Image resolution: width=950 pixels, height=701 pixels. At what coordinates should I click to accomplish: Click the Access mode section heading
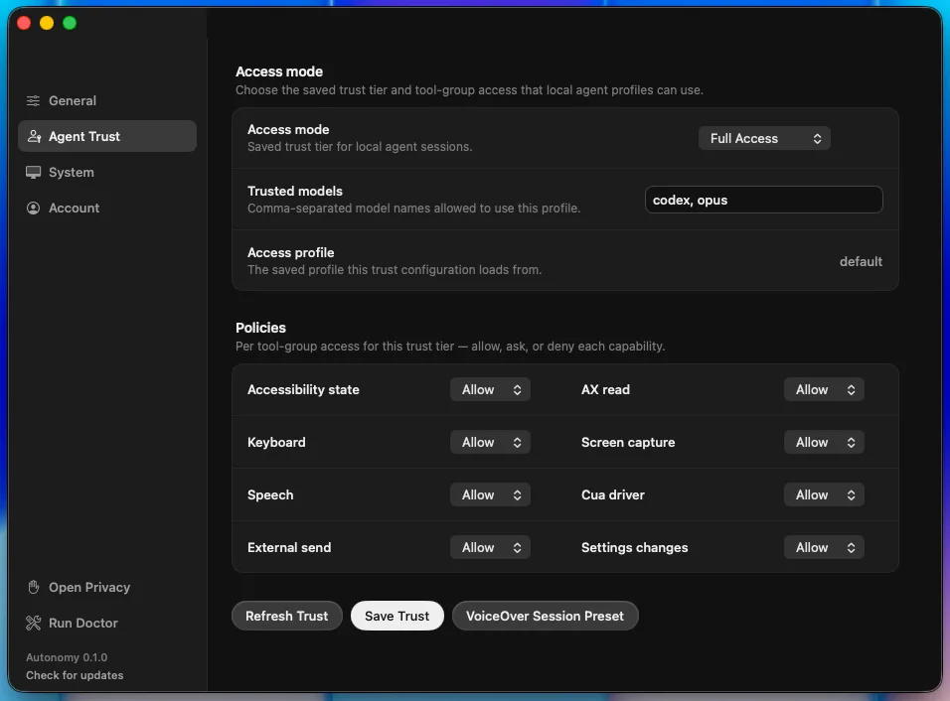coord(278,71)
